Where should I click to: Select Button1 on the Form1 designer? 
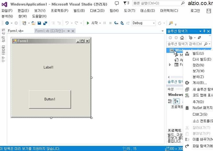coord(50,99)
